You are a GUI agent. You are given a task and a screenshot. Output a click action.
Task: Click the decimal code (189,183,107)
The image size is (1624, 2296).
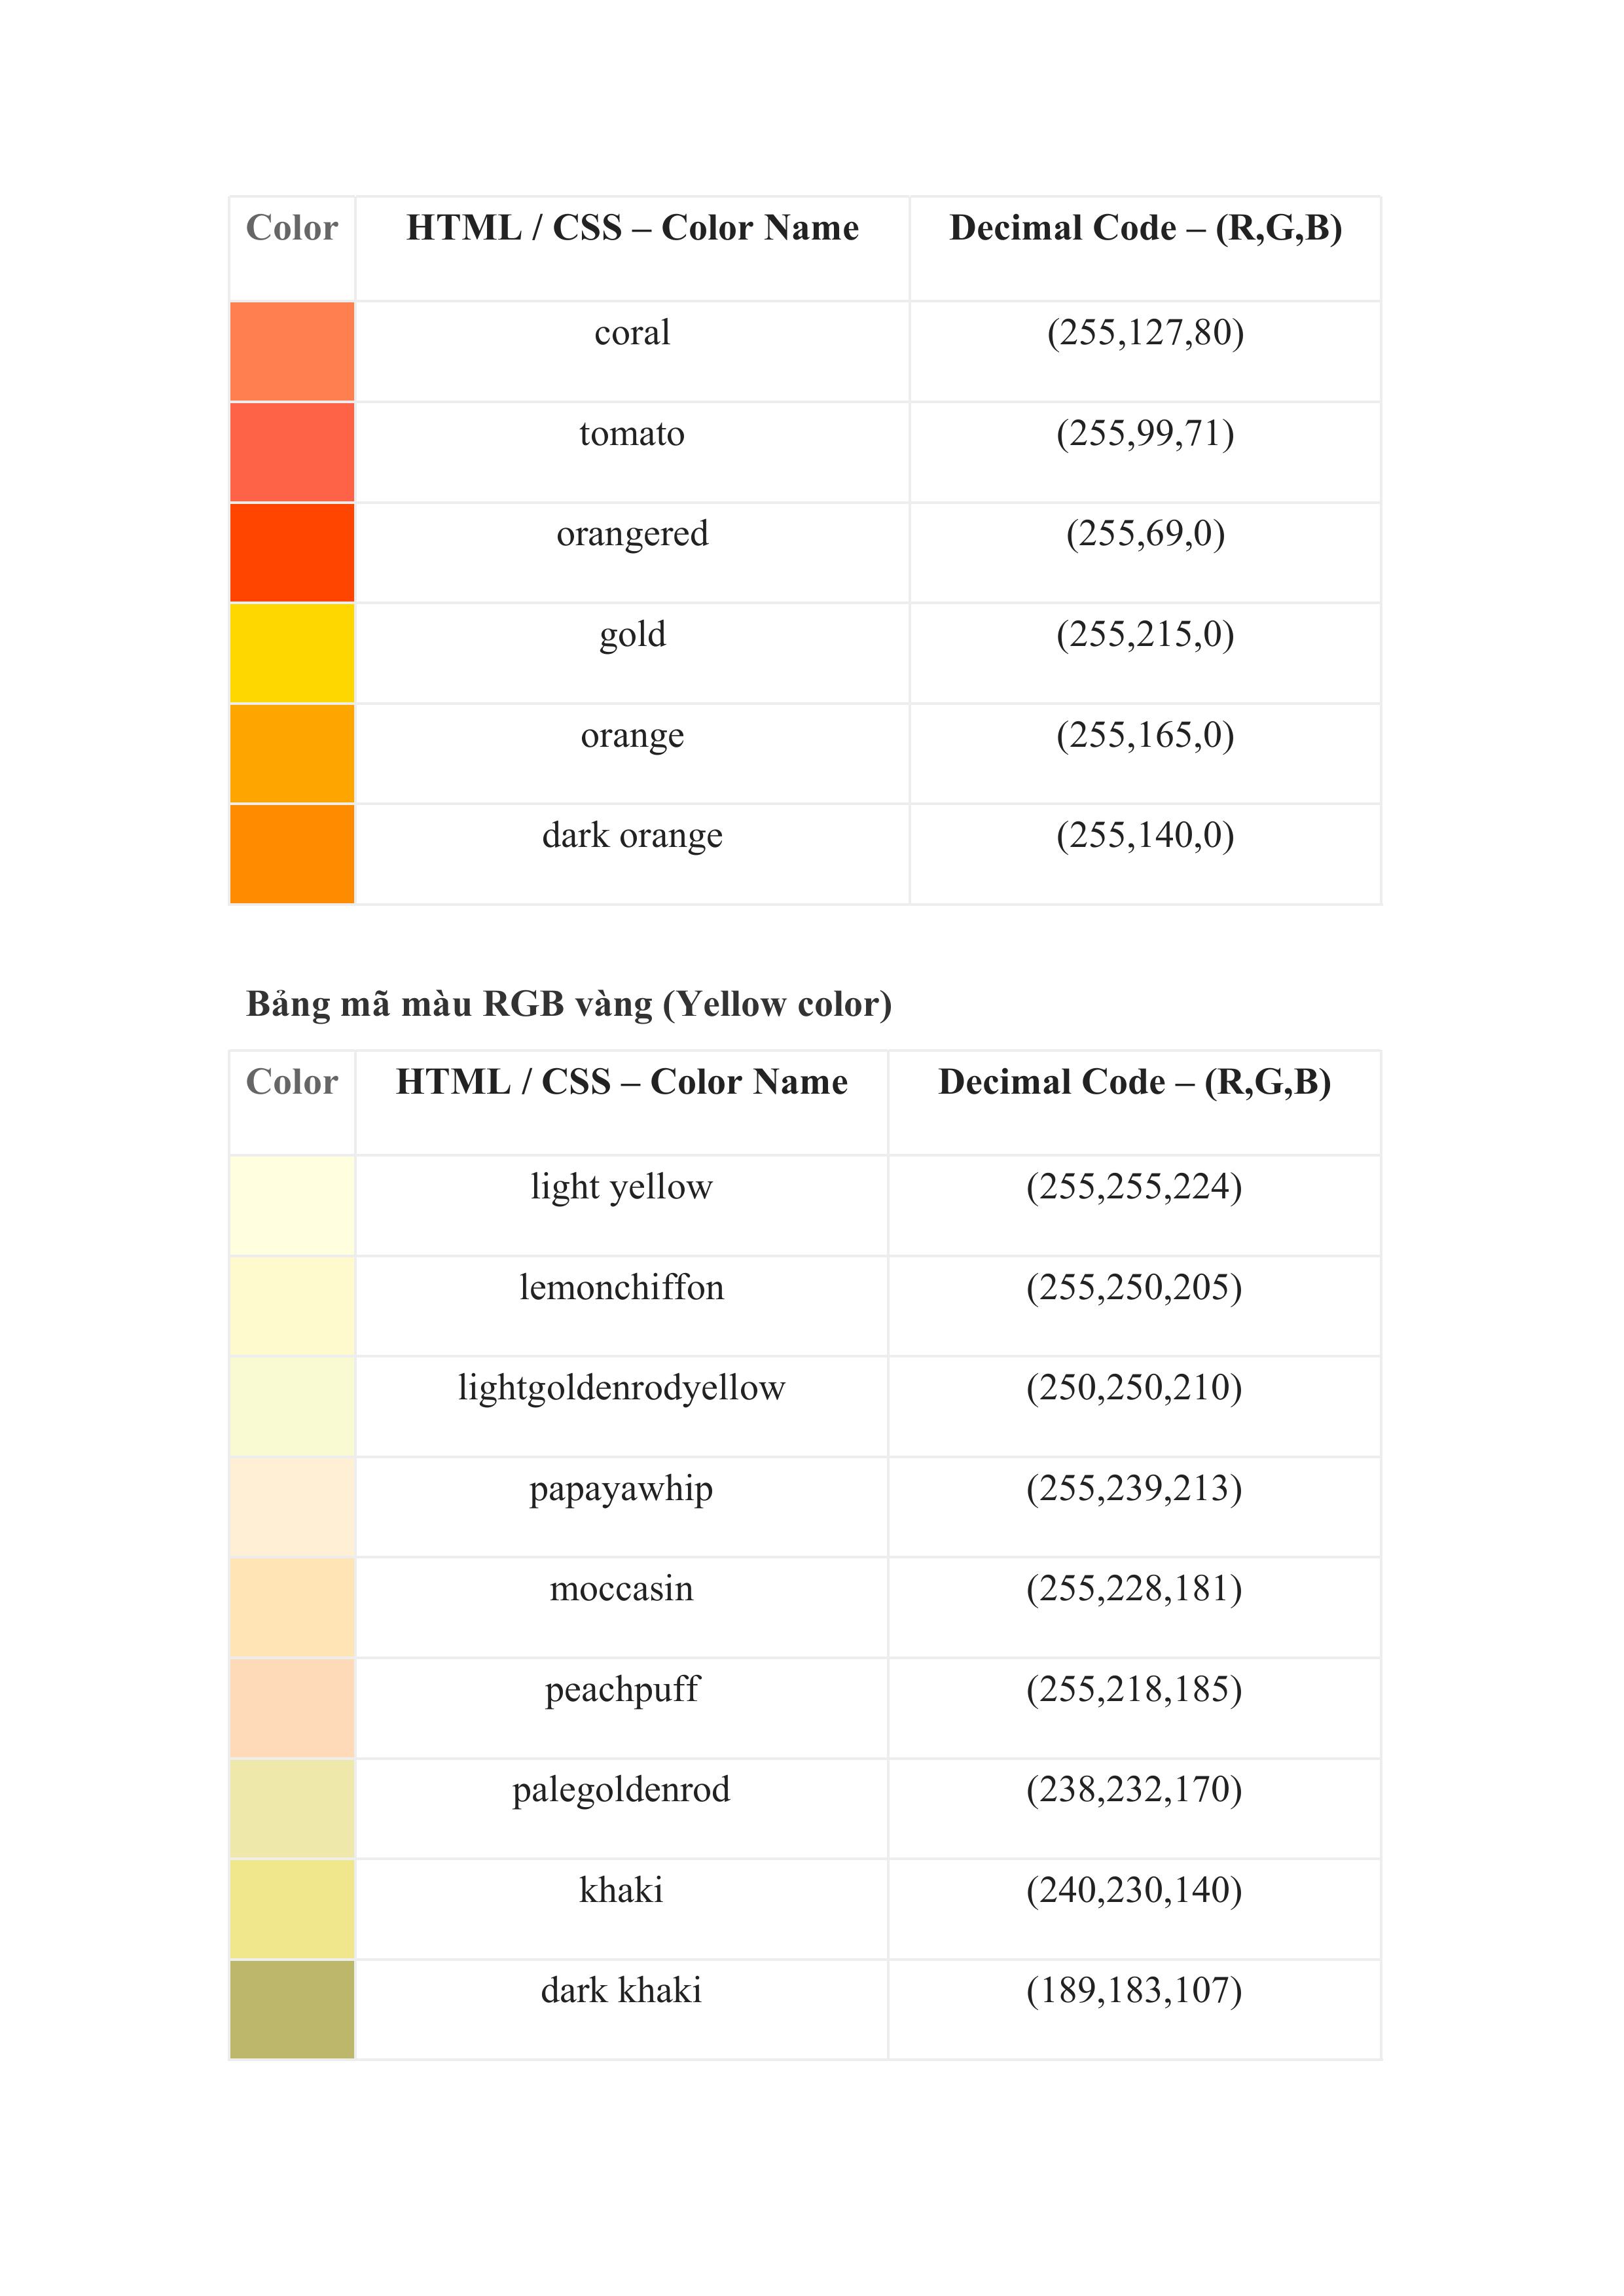(1134, 1991)
